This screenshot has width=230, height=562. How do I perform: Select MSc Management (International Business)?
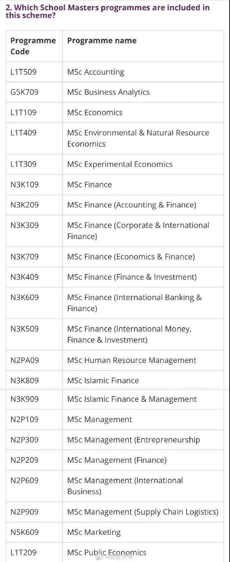[x=125, y=486]
